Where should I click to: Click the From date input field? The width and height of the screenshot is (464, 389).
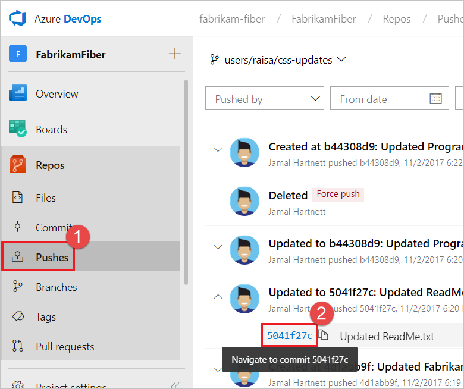[x=381, y=99]
